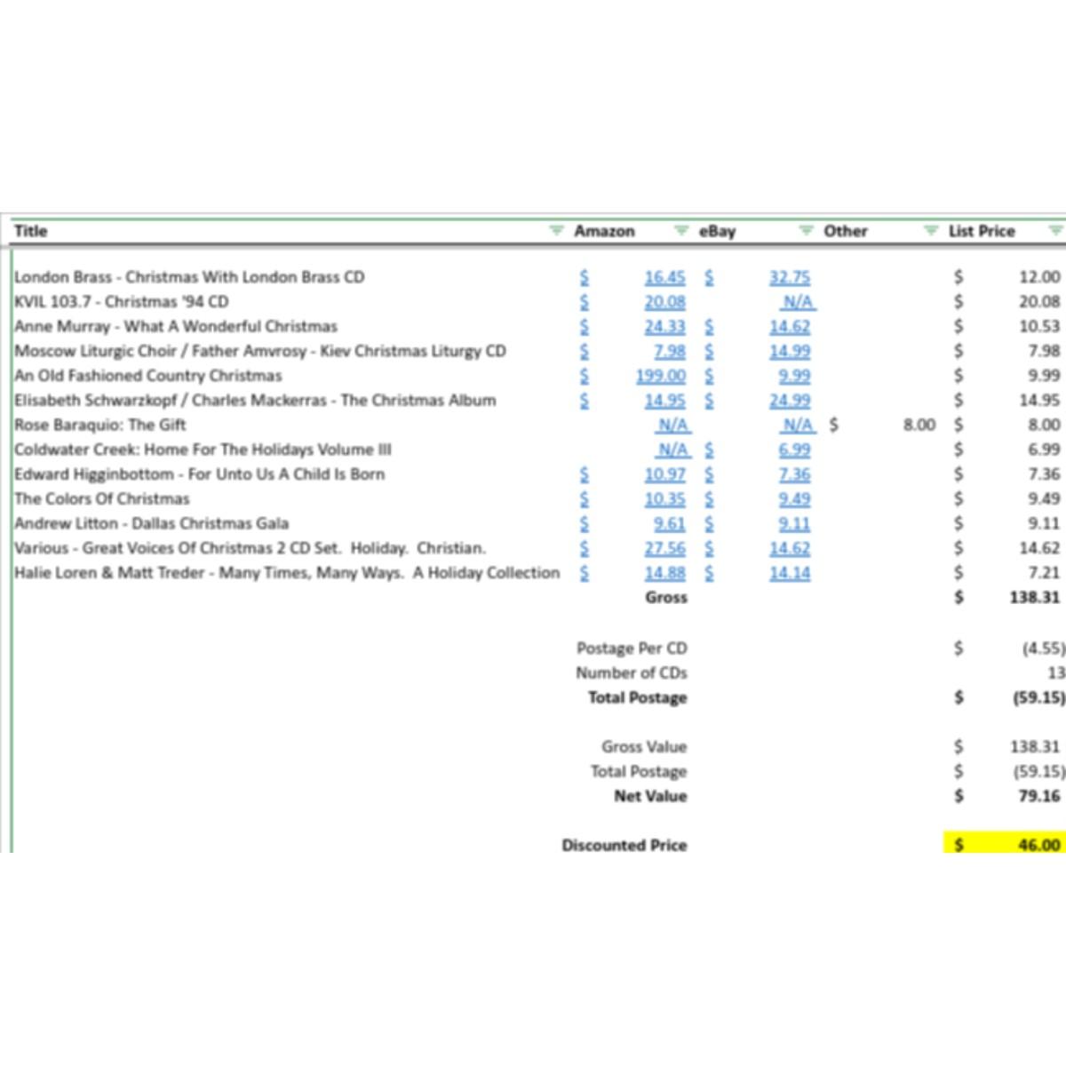This screenshot has height=1066, width=1066.
Task: Click the Amazon N/A link for Rose Baraquio
Action: [673, 425]
